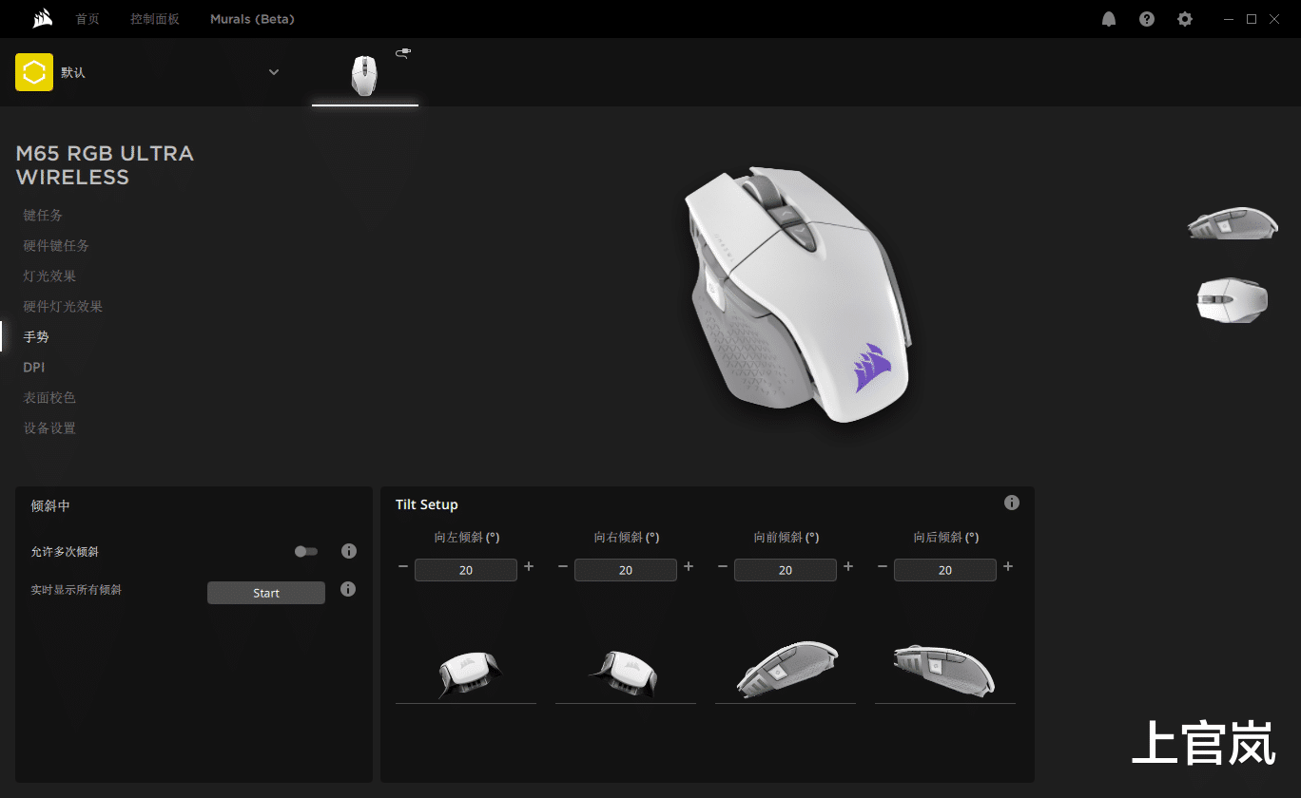The height and width of the screenshot is (798, 1301).
Task: Open 设备设置 in the sidebar
Action: pos(49,428)
